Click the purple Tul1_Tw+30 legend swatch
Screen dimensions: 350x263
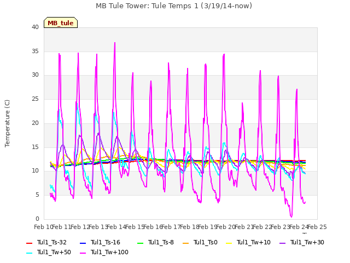[282, 243]
